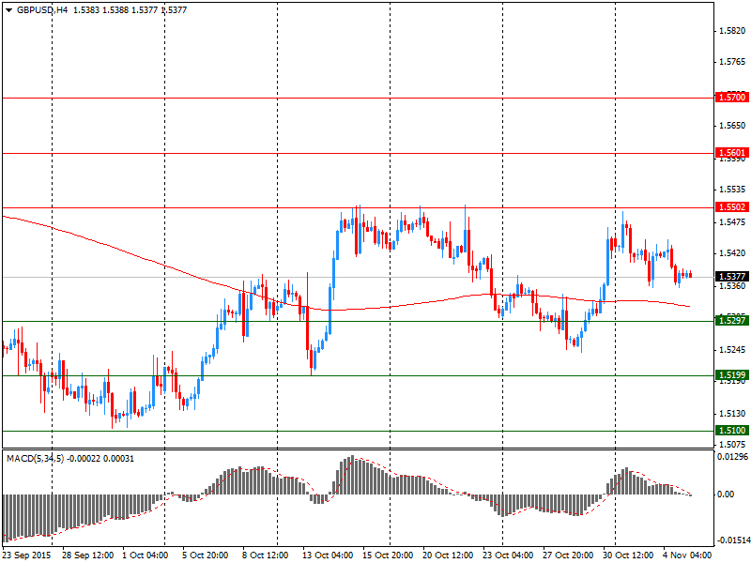This screenshot has height=563, width=751.
Task: Click the 1.5765 price scale value
Action: (733, 62)
